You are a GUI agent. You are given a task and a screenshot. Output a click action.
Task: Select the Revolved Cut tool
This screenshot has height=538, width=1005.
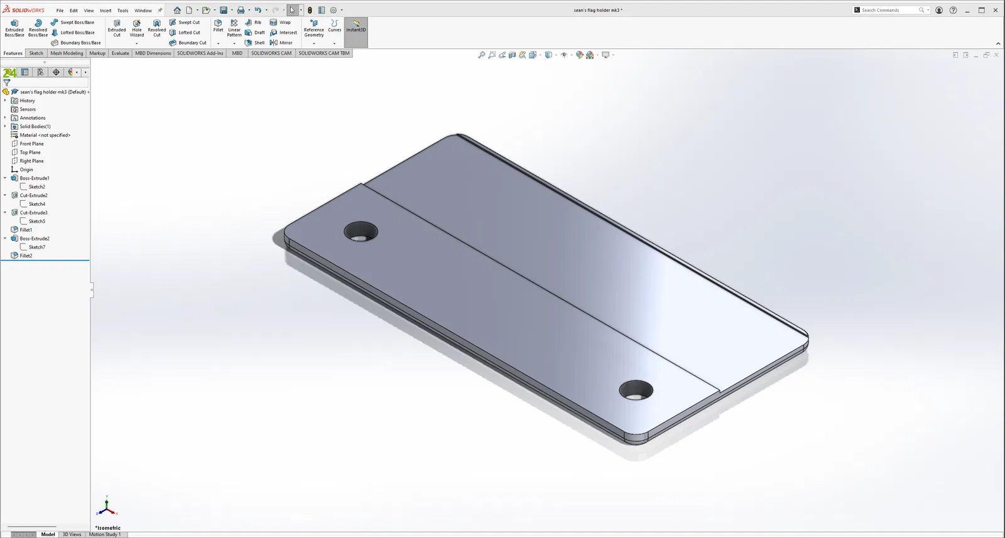[157, 28]
